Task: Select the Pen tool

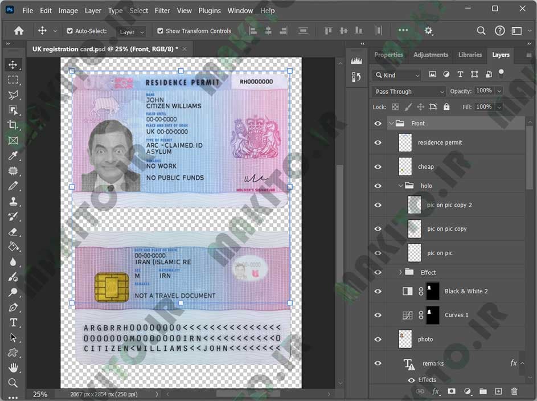Action: point(13,307)
